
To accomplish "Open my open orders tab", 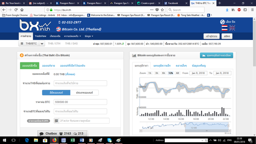I will tap(73, 66).
